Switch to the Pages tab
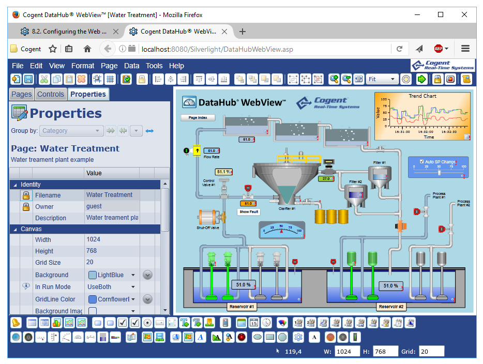483x364 pixels. tap(22, 94)
